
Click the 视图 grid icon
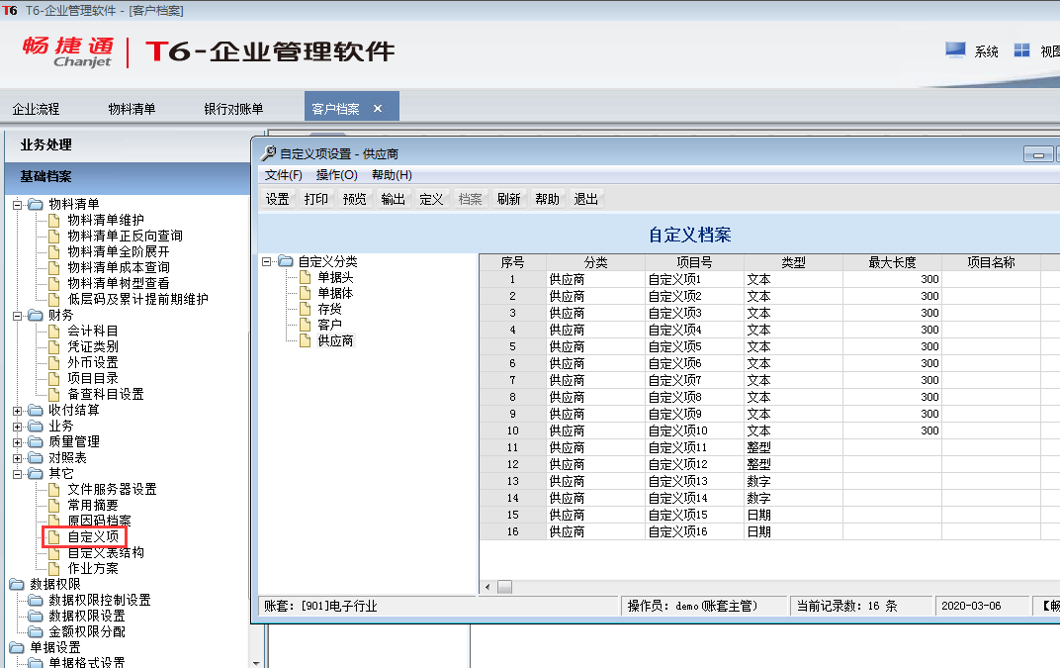(1021, 50)
